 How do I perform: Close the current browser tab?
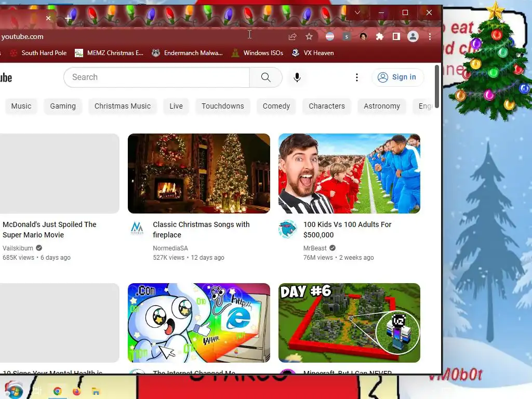pos(48,18)
